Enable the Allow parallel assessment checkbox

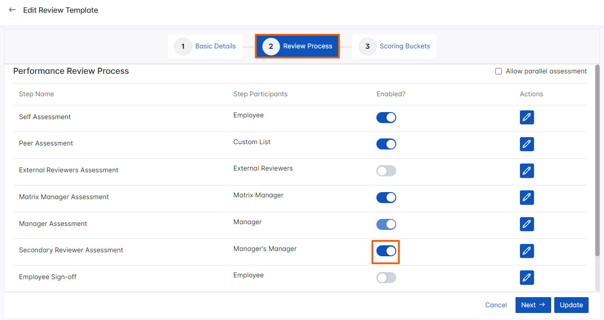point(498,71)
